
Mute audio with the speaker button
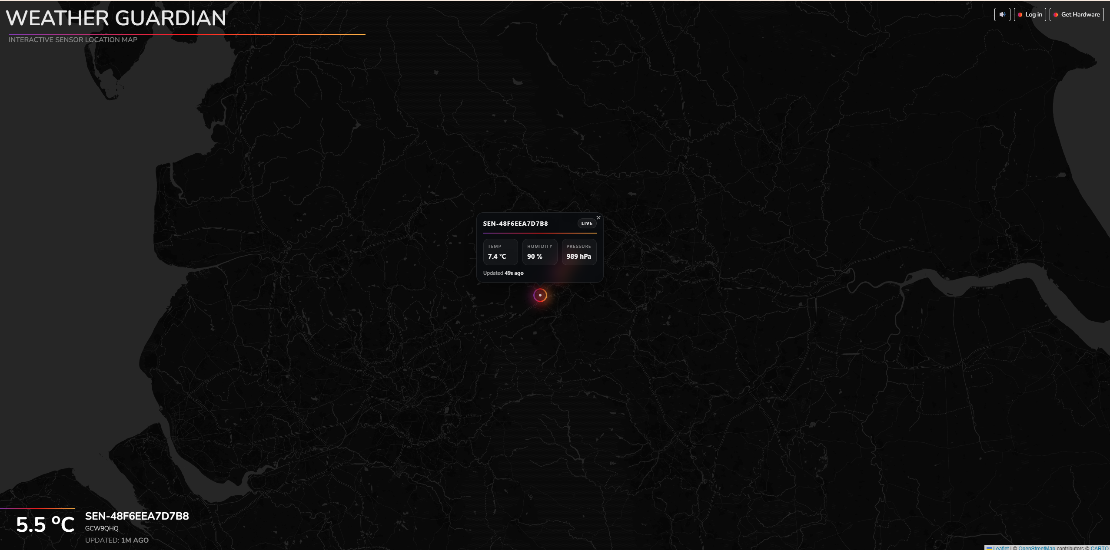click(x=1002, y=14)
